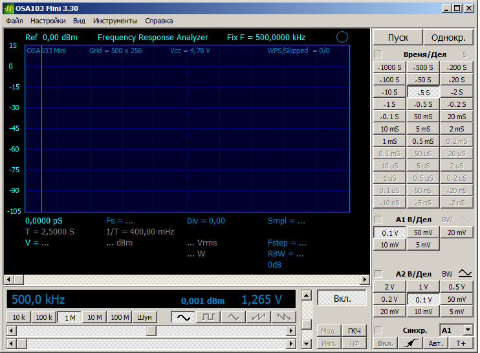Select the sine waveform button

(183, 317)
